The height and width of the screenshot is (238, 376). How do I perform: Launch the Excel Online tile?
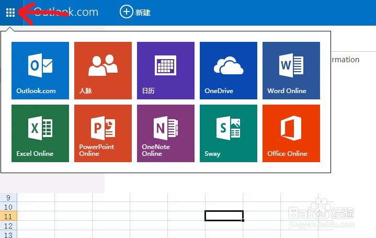click(40, 133)
